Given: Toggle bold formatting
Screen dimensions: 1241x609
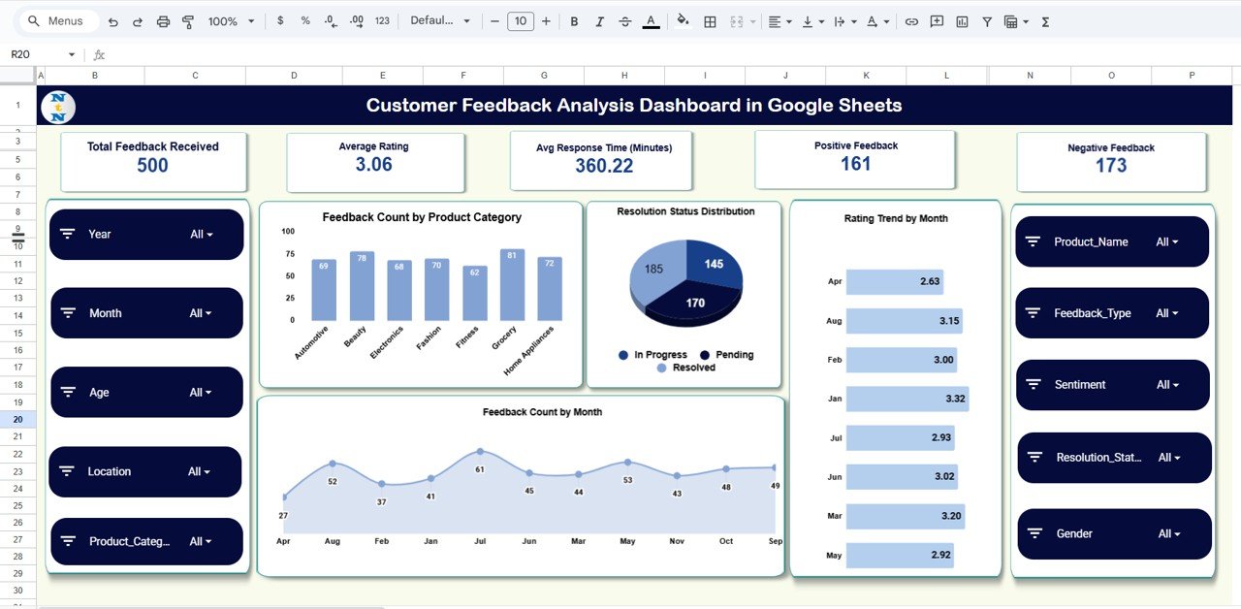Looking at the screenshot, I should tap(573, 19).
